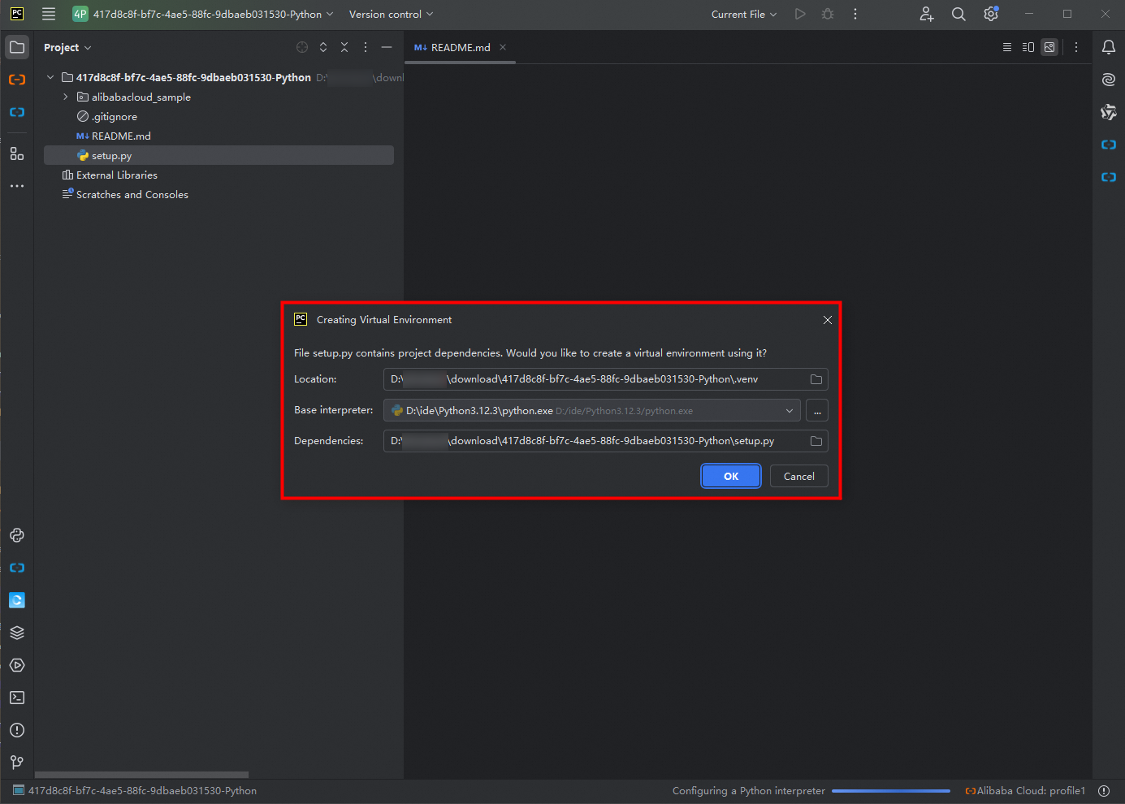
Task: Browse for venv Location folder
Action: [x=816, y=379]
